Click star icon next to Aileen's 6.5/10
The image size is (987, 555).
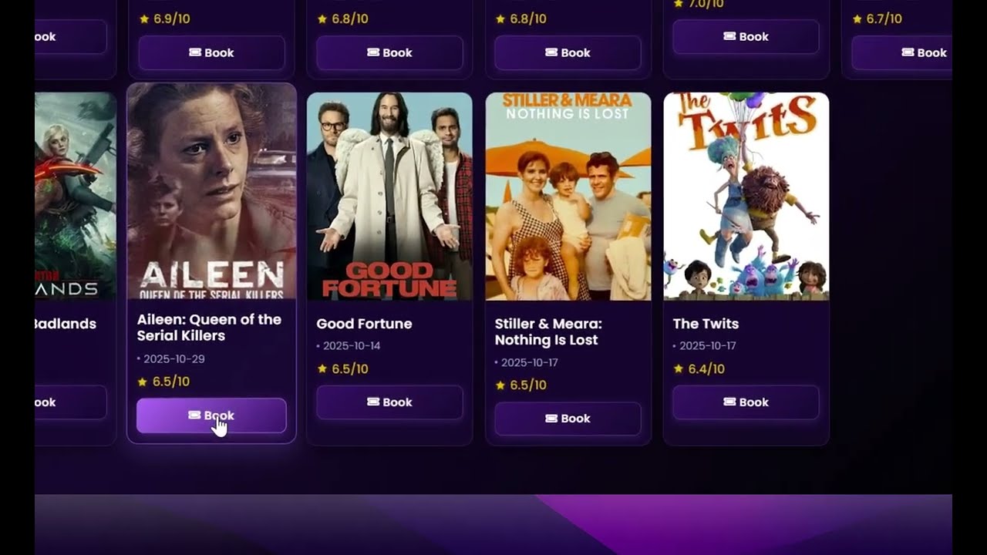coord(142,382)
